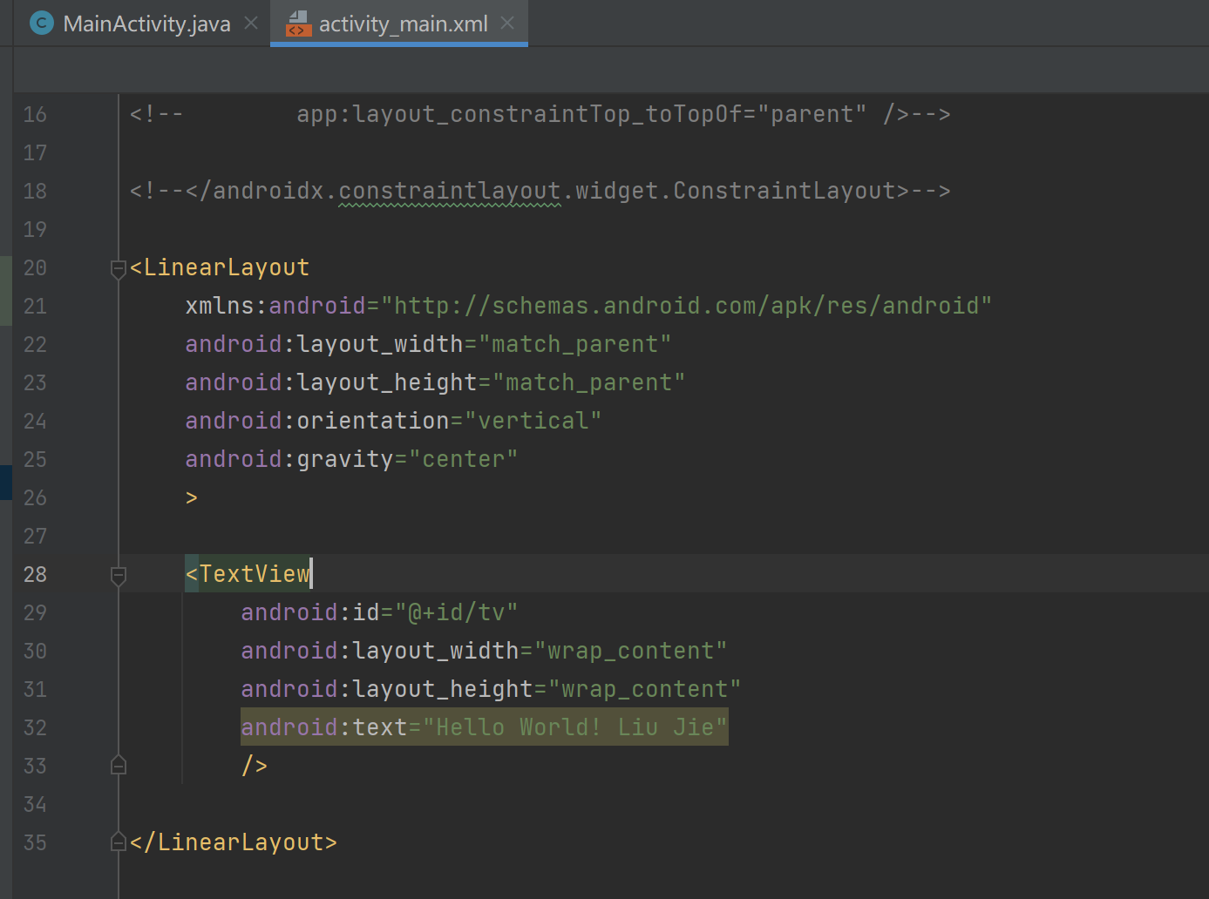Click layout_height="wrap_content" on line 31
1209x899 pixels.
point(491,689)
